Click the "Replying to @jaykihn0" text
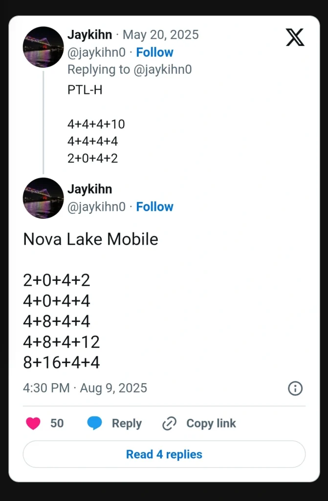This screenshot has width=328, height=501. 130,69
